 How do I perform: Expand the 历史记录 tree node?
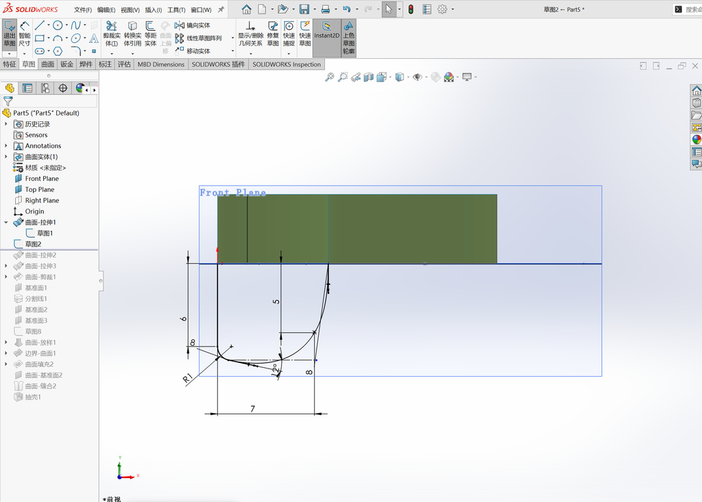point(5,124)
